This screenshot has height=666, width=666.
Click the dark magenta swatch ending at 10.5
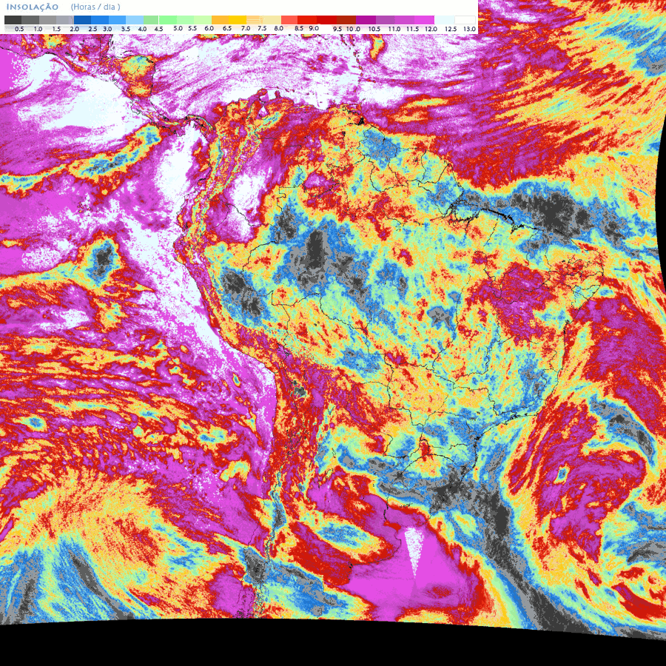click(x=366, y=20)
